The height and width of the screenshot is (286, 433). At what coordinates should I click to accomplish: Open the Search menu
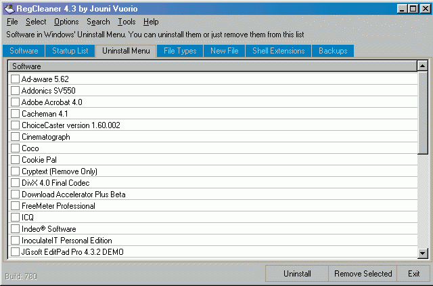pyautogui.click(x=98, y=22)
